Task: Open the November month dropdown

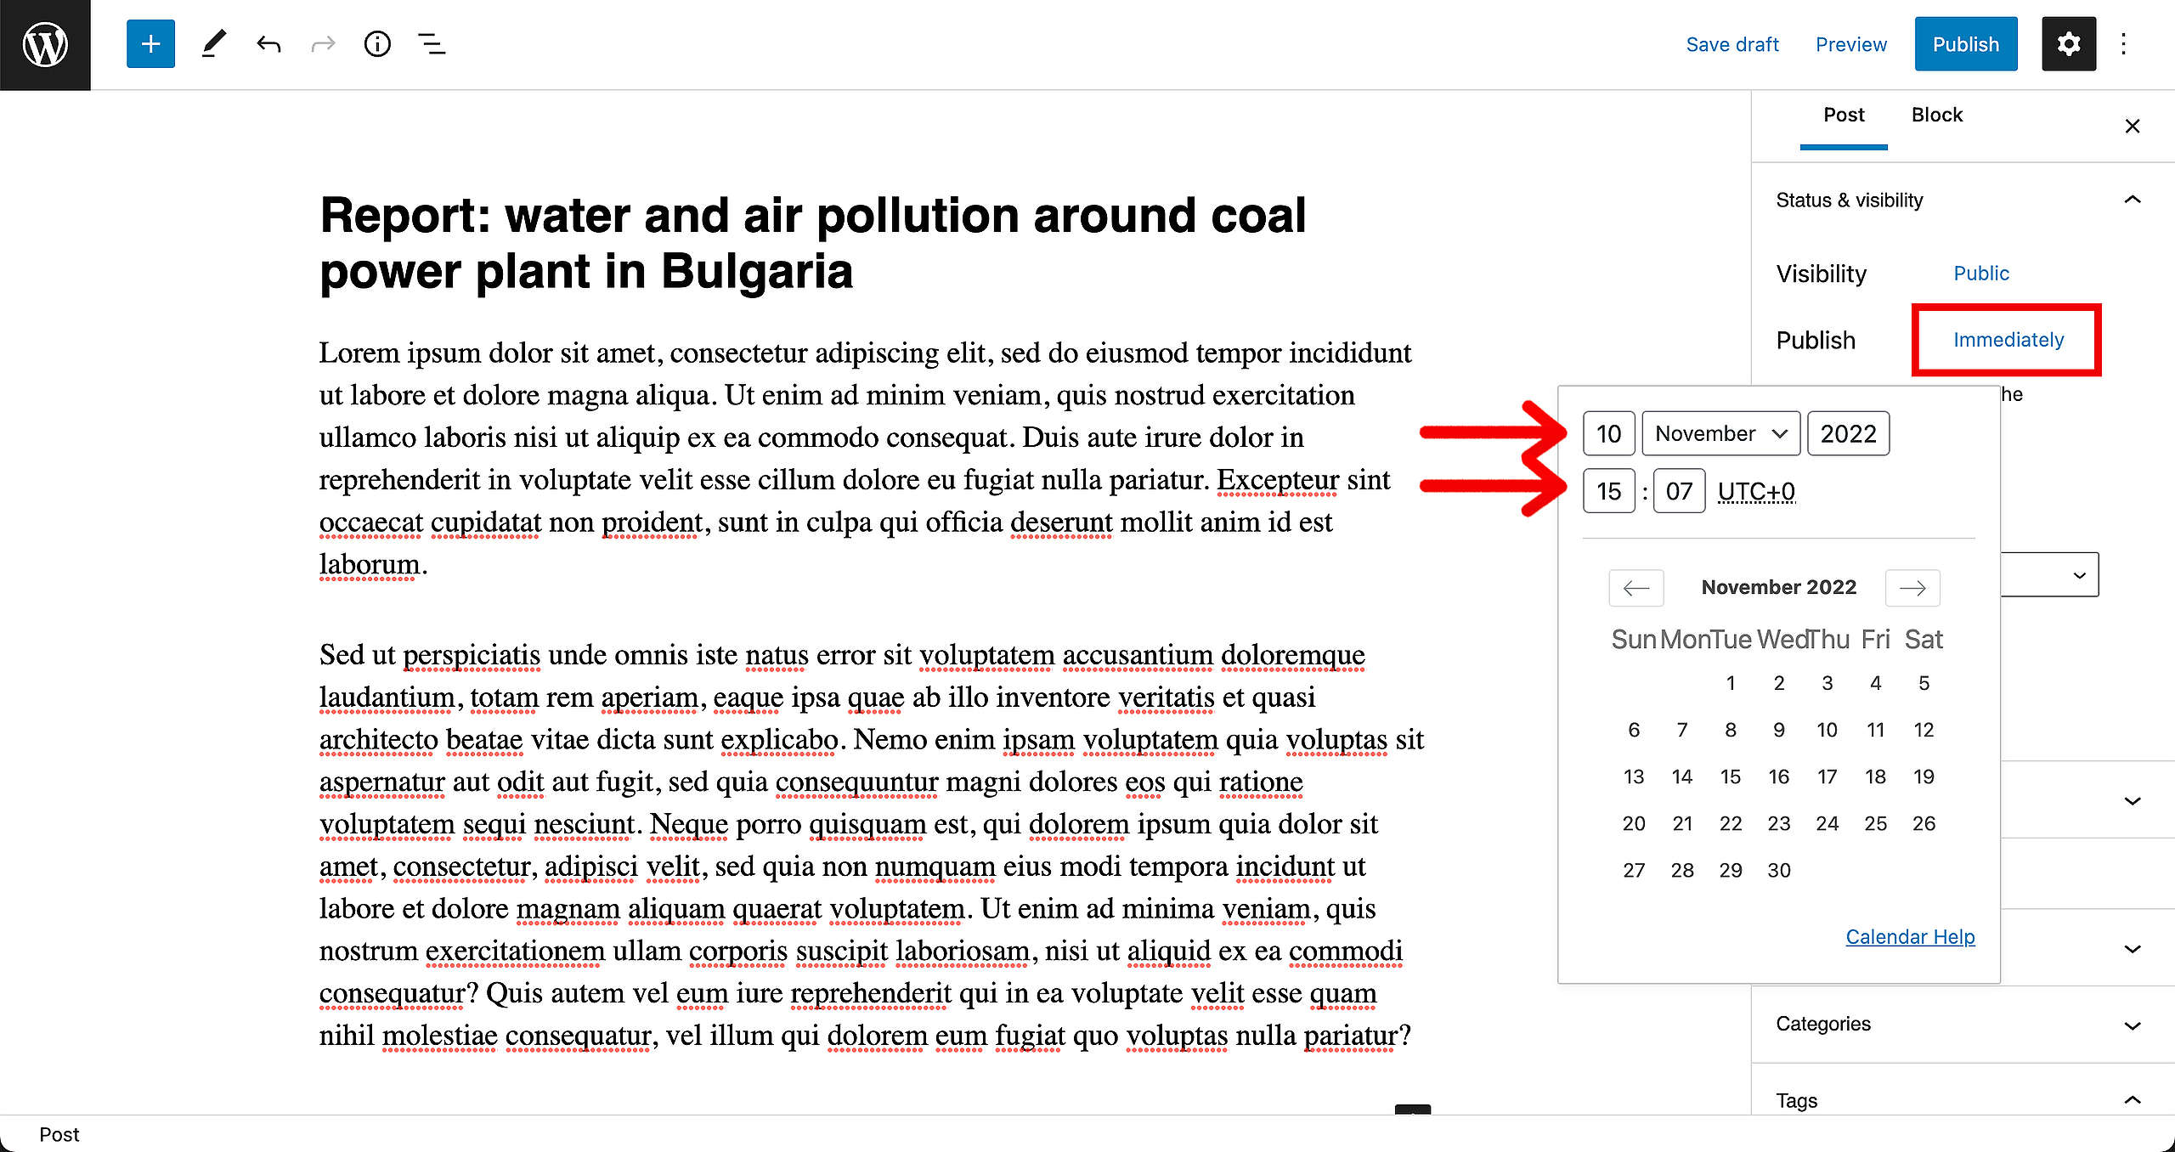Action: click(1721, 433)
